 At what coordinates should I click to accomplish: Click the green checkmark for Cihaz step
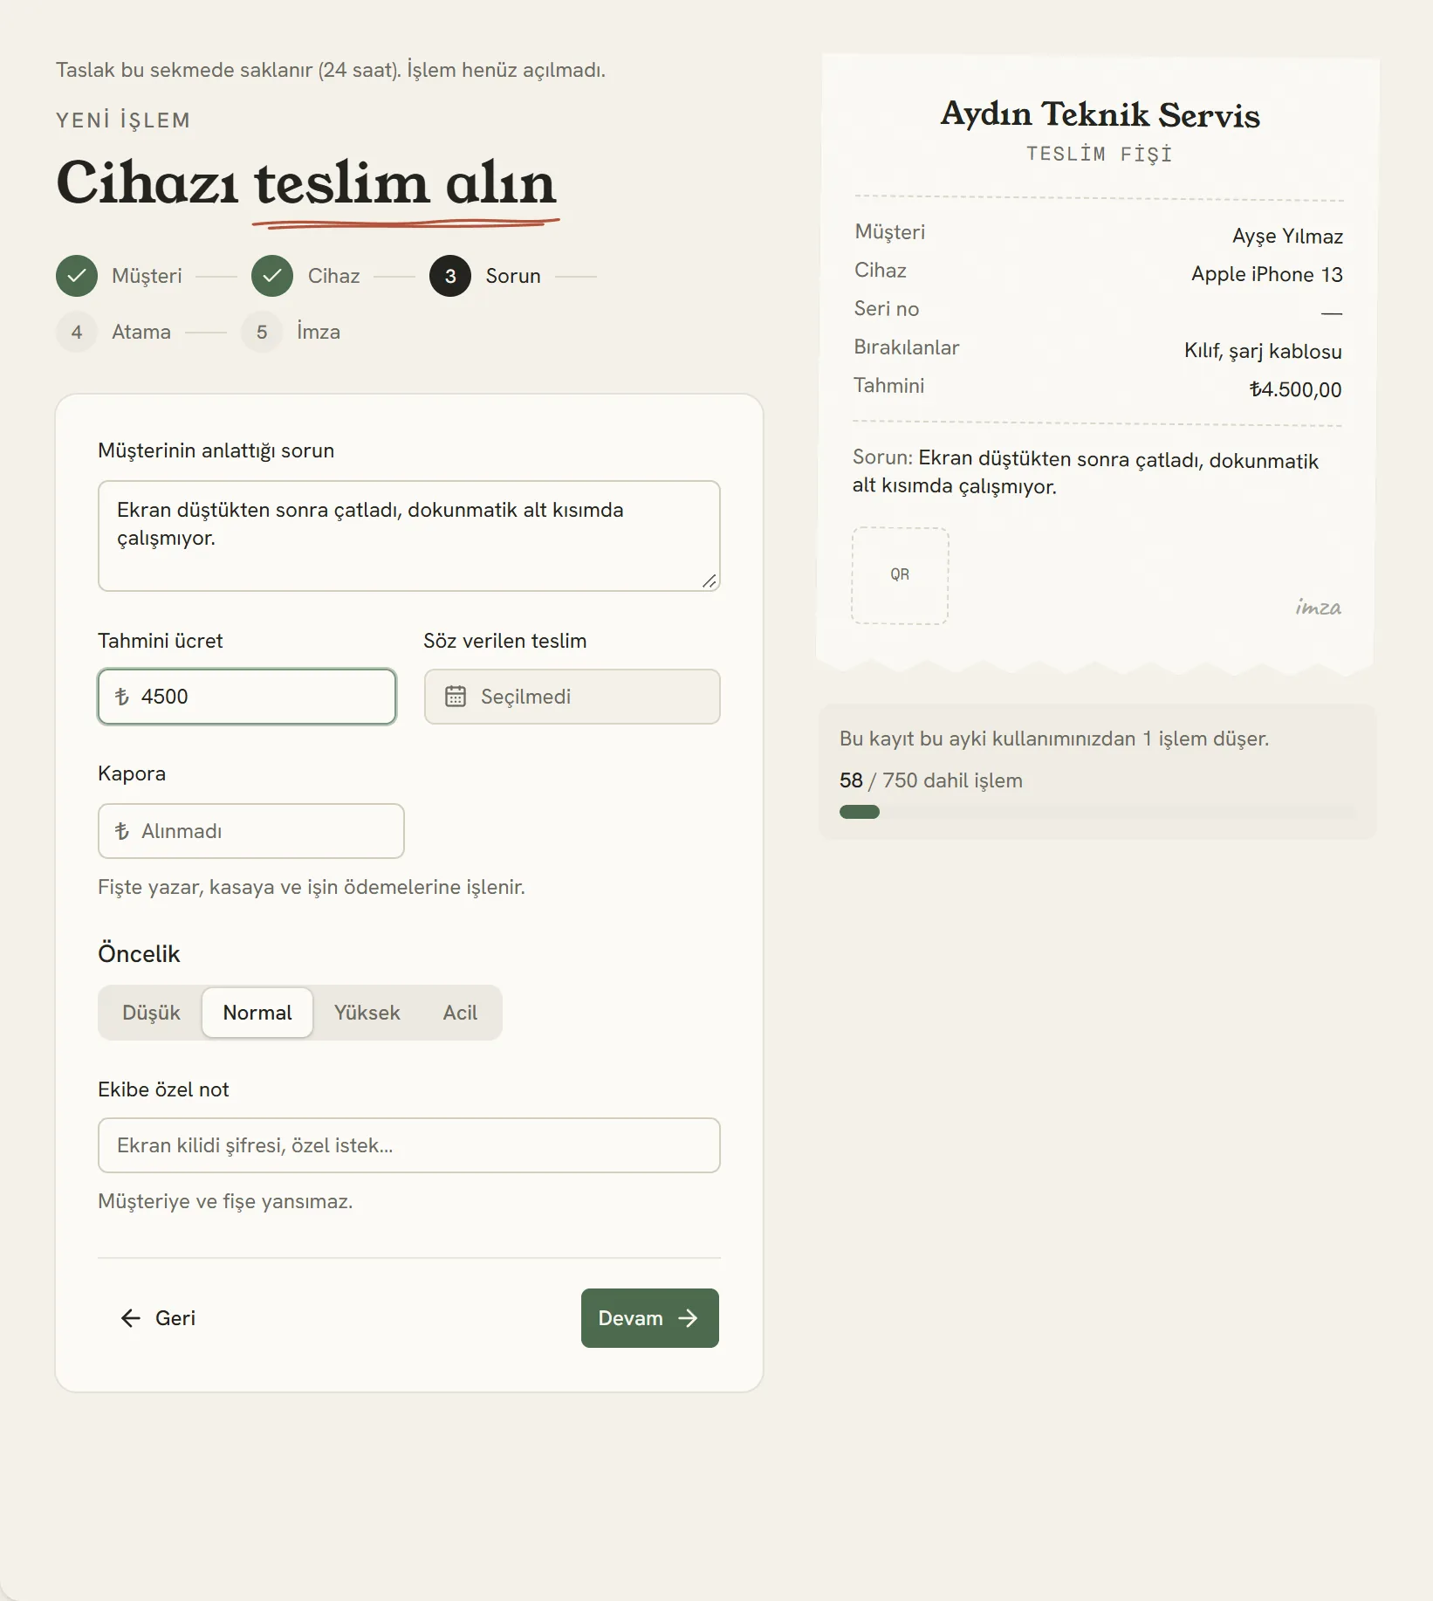tap(272, 276)
